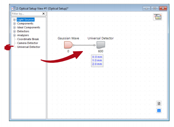Click the Gaussian Wave label text

click(68, 38)
